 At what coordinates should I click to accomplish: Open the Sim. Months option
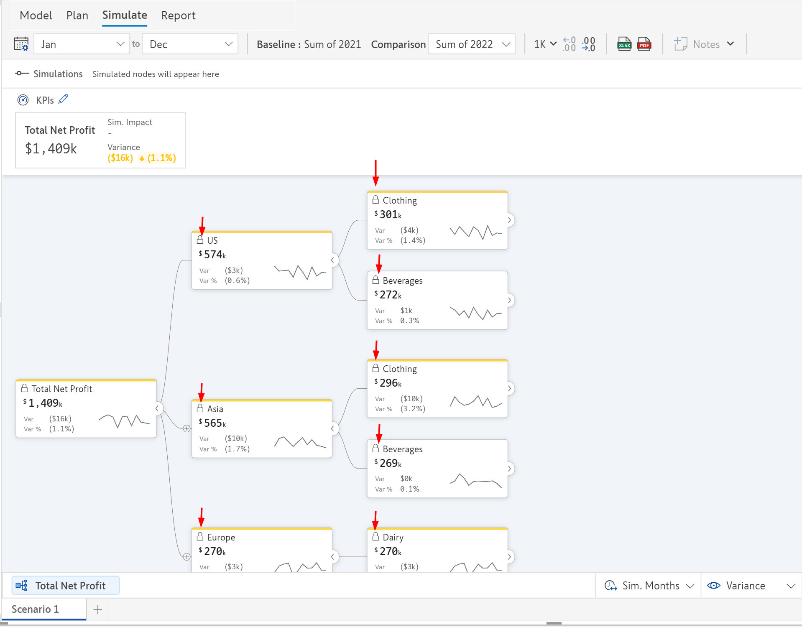click(x=649, y=586)
